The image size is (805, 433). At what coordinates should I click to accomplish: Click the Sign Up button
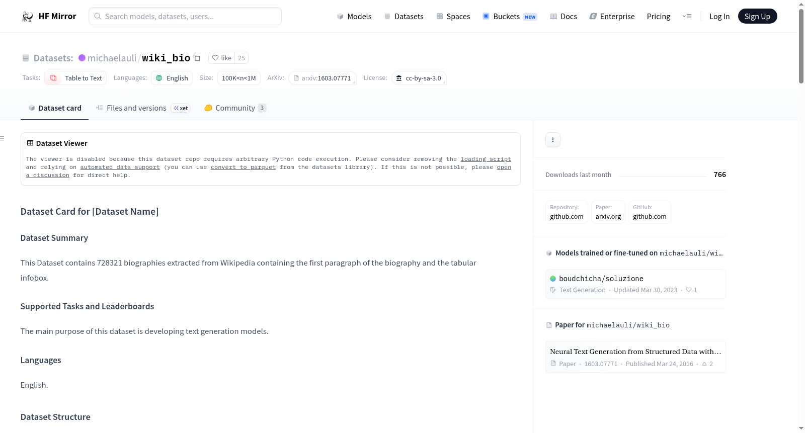tap(758, 17)
